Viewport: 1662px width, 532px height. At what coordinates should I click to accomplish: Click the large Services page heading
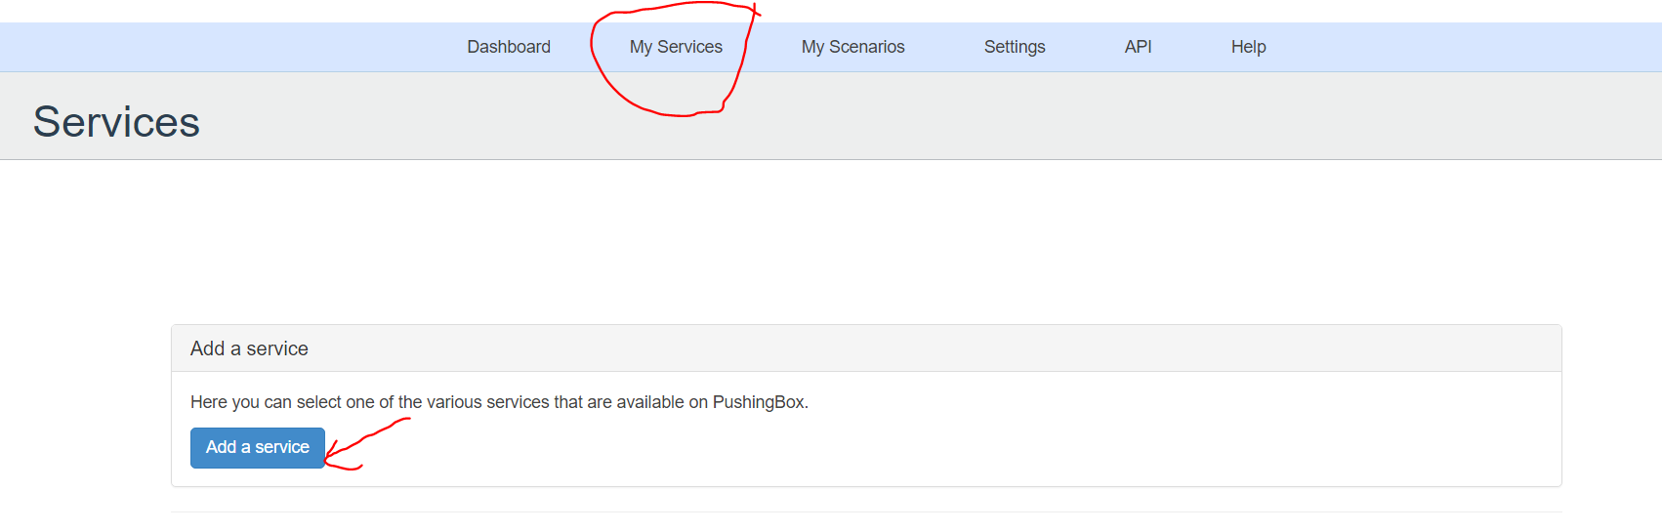click(116, 122)
